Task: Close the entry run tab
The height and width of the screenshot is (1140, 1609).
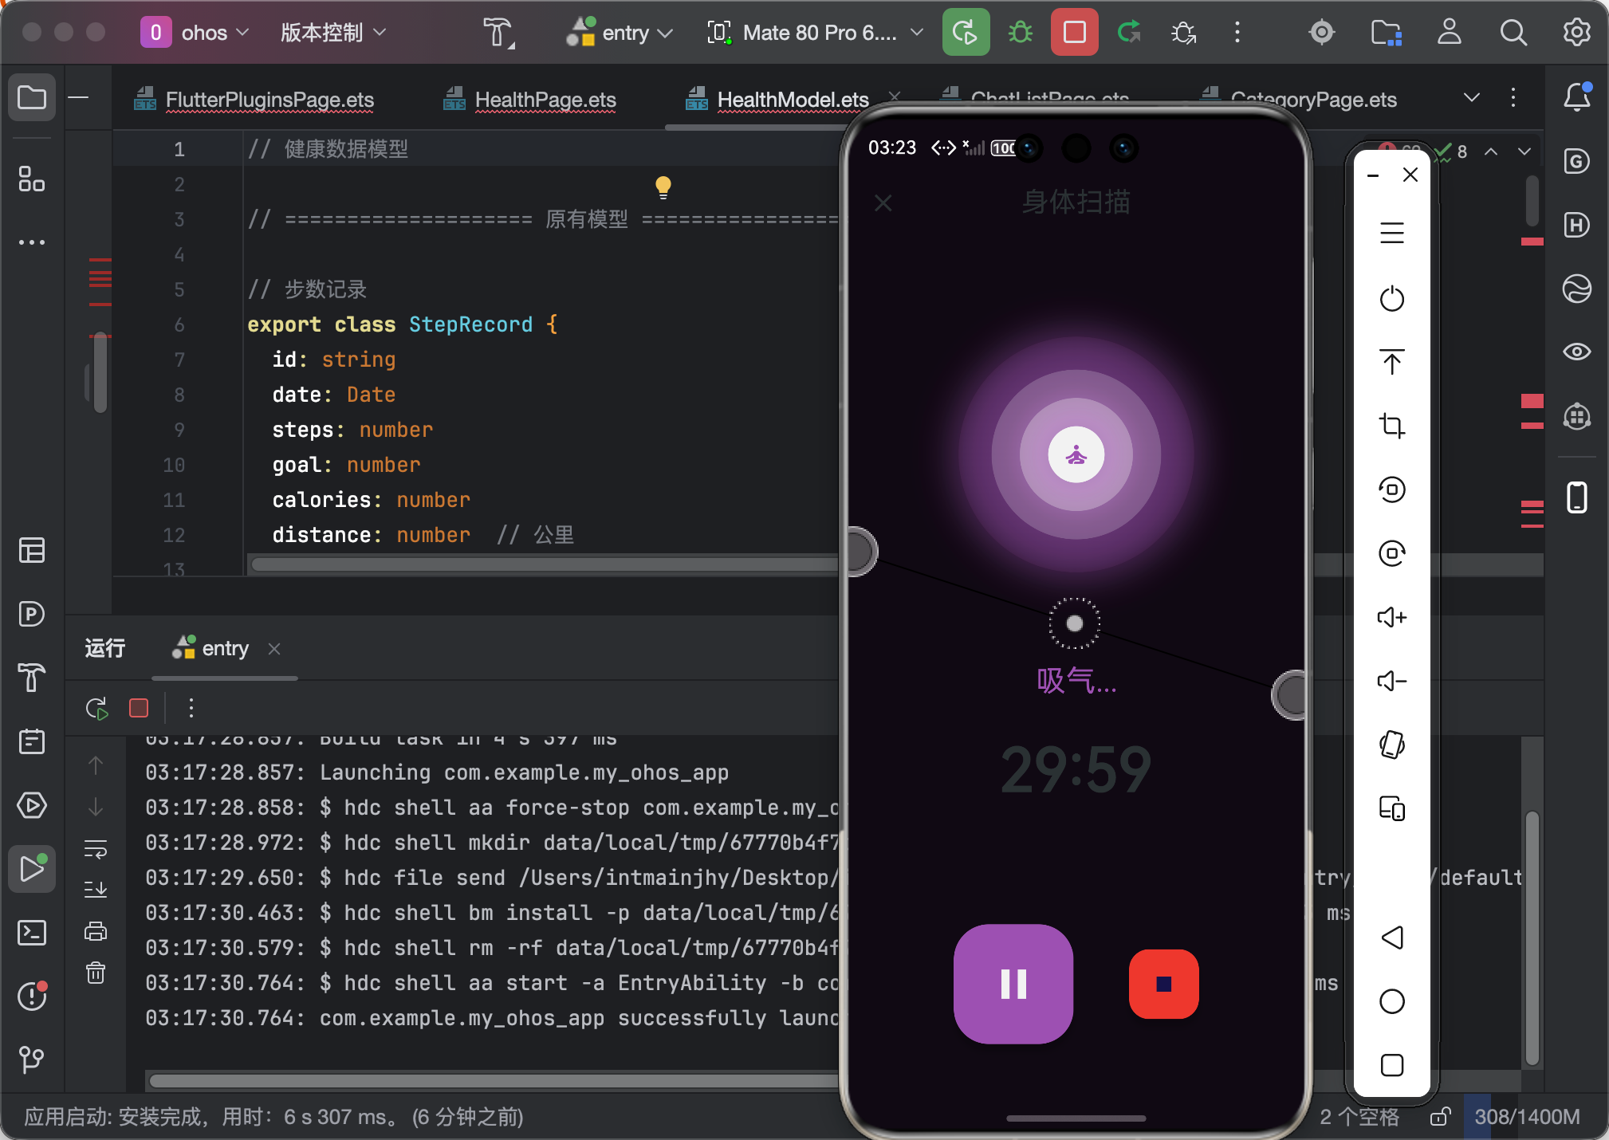Action: [x=274, y=649]
